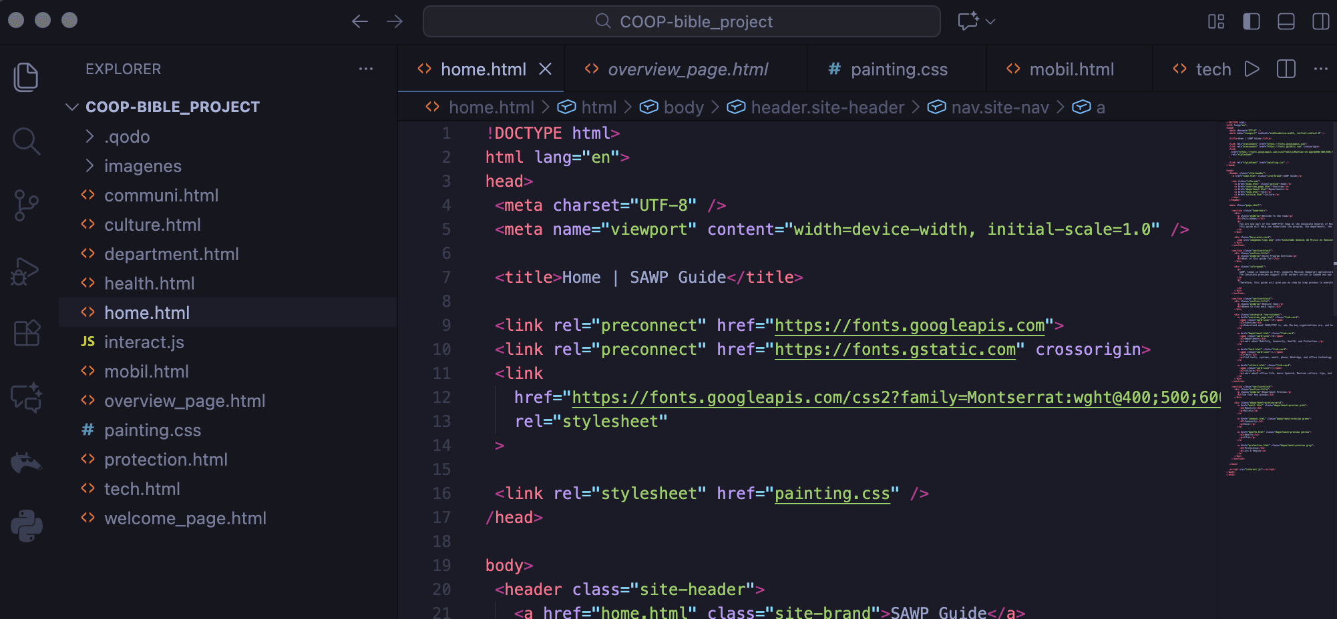The height and width of the screenshot is (619, 1337).
Task: Click the EXPLORER panel title
Action: point(123,69)
